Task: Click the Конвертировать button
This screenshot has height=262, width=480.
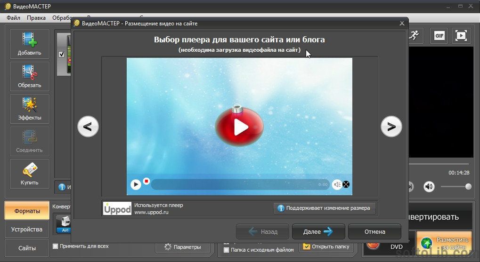Action: (440, 217)
